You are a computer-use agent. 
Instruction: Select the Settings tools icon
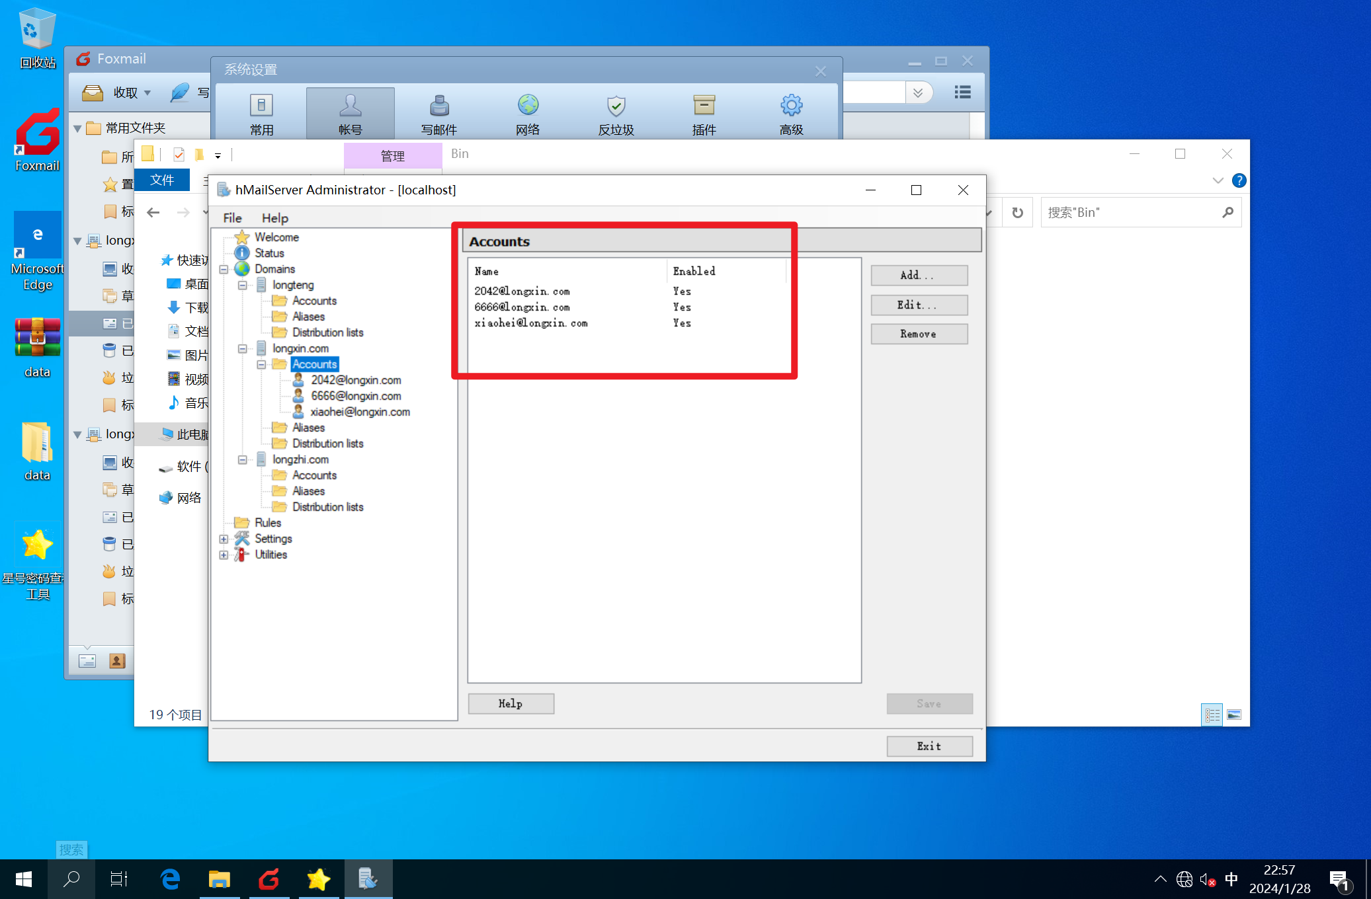coord(243,539)
